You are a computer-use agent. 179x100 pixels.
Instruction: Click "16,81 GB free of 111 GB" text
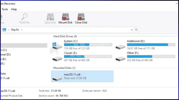[141, 48]
